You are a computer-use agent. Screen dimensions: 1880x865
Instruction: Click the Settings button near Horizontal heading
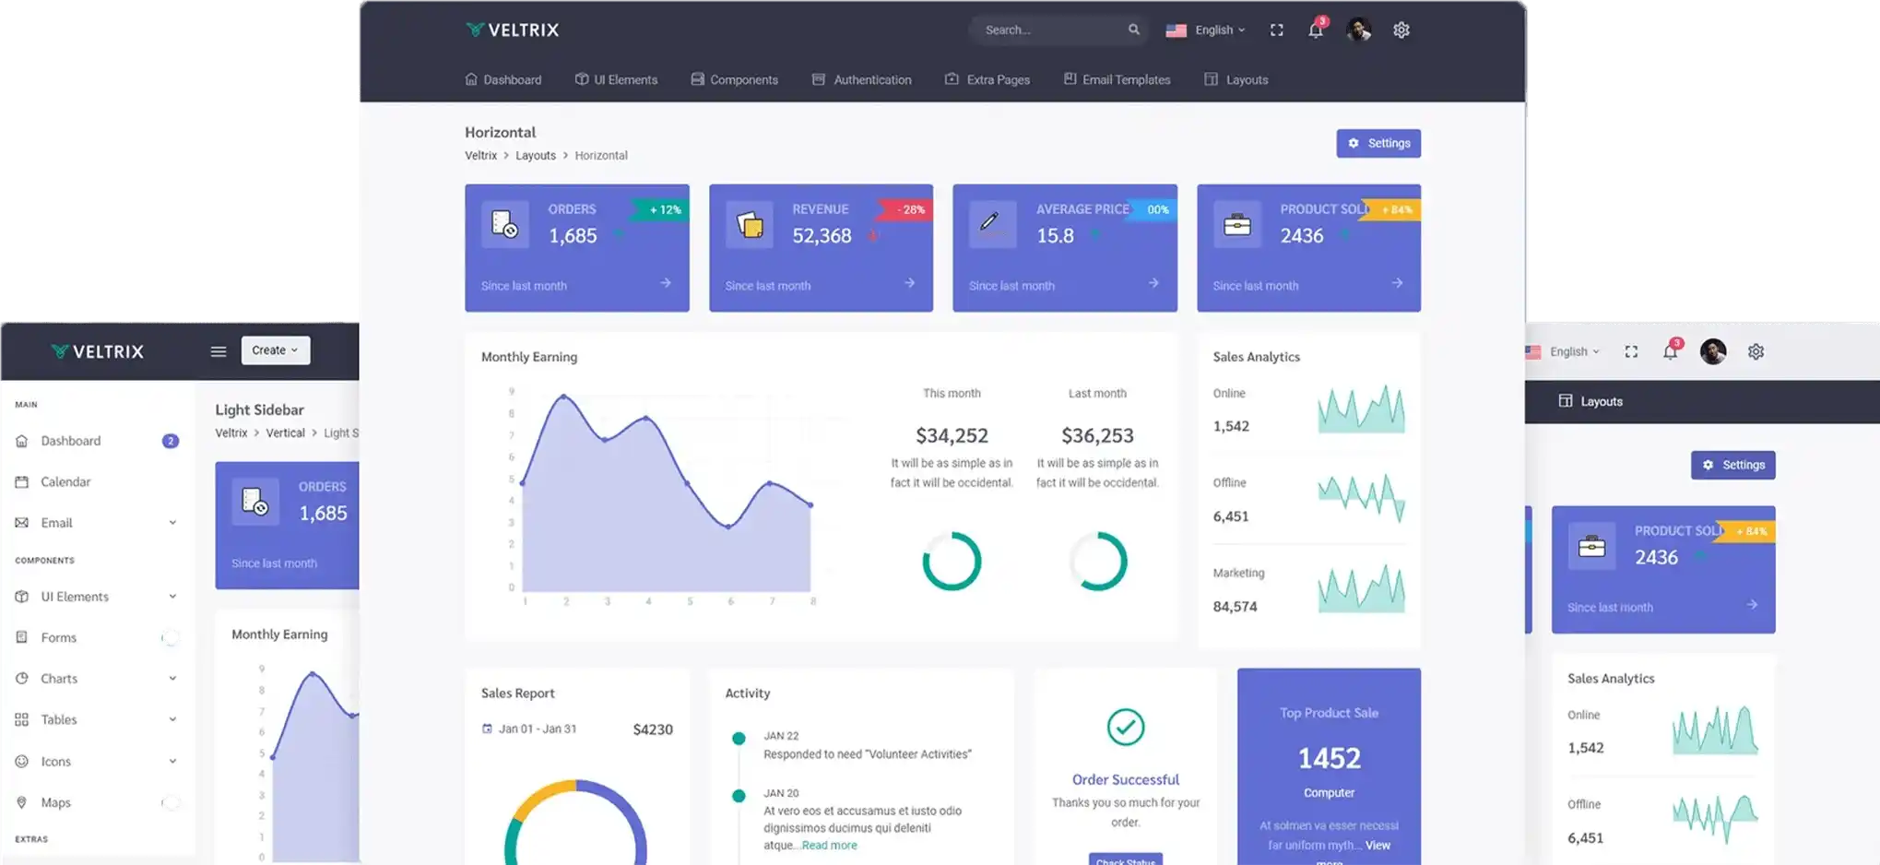[x=1378, y=143]
